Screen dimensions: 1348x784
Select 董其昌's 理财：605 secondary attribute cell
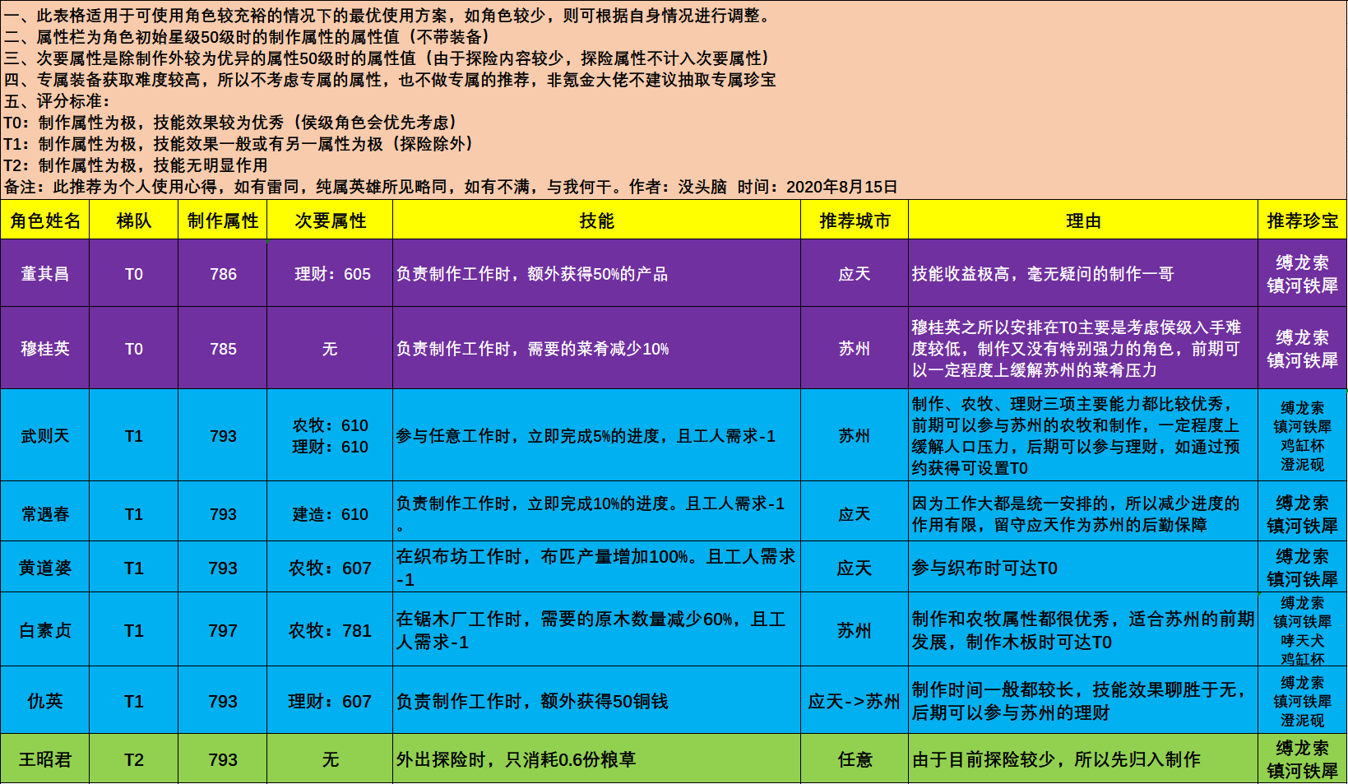coord(329,273)
